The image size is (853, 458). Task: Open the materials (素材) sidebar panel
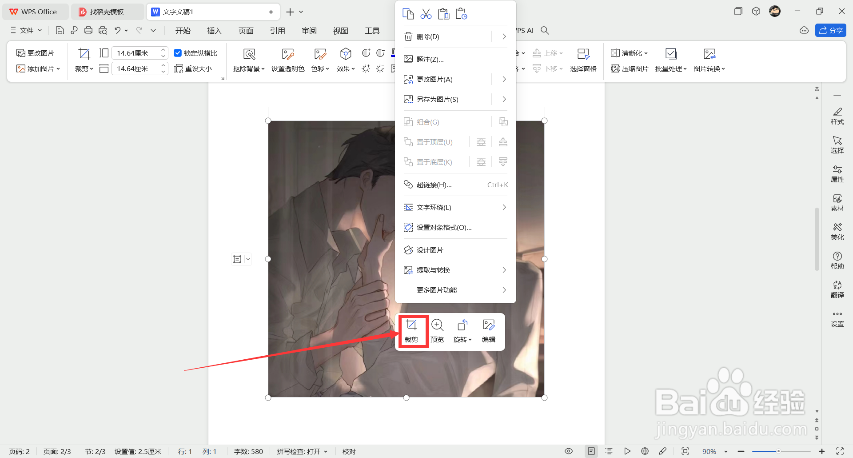click(x=837, y=202)
